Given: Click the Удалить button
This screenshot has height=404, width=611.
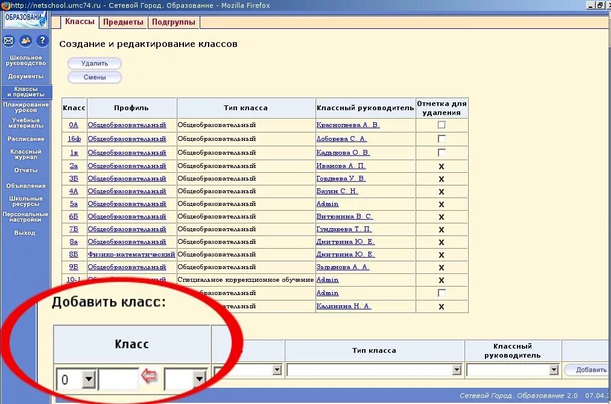Looking at the screenshot, I should point(95,63).
